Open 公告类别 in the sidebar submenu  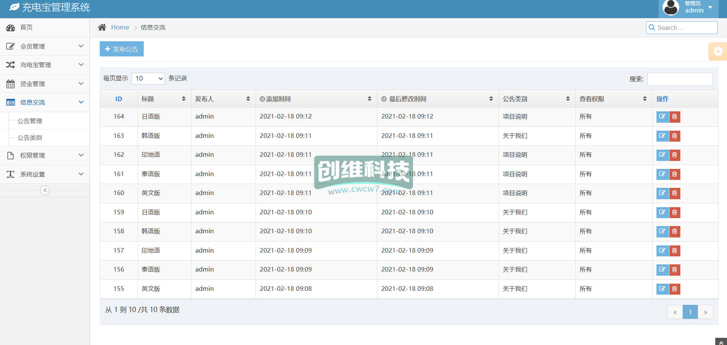[30, 138]
